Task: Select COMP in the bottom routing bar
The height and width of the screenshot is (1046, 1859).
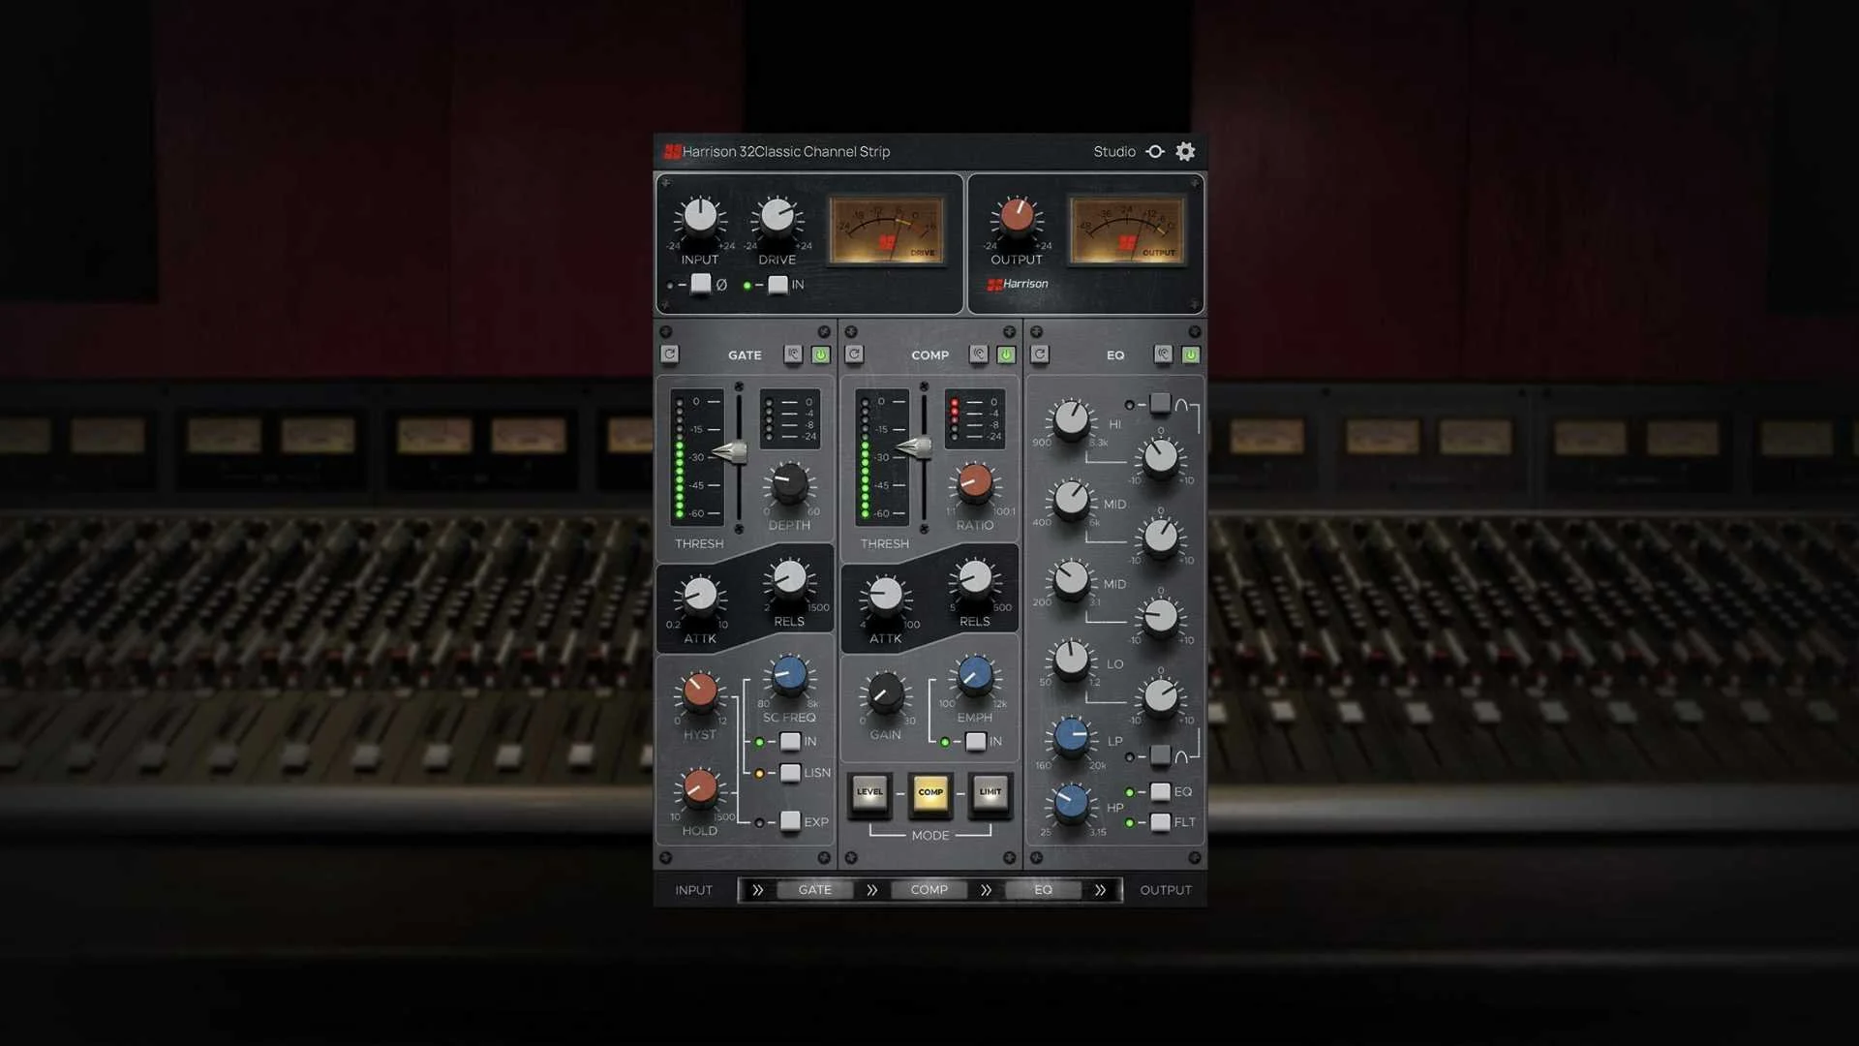Action: 928,889
